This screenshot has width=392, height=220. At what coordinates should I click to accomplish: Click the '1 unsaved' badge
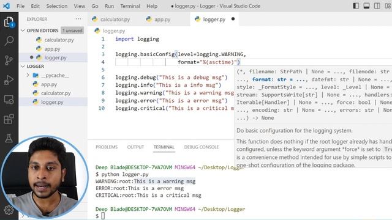tap(72, 31)
